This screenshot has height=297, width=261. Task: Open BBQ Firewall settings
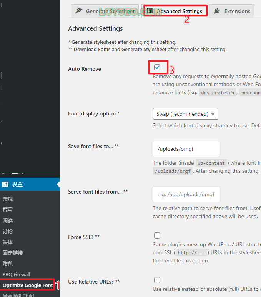(17, 274)
